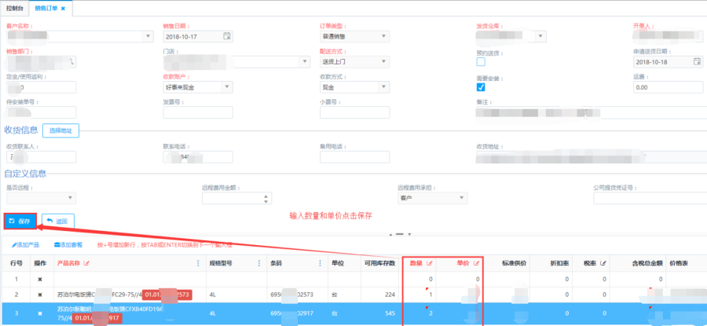Image resolution: width=707 pixels, height=326 pixels.
Task: Click the 选择地址 button
Action: 60,130
